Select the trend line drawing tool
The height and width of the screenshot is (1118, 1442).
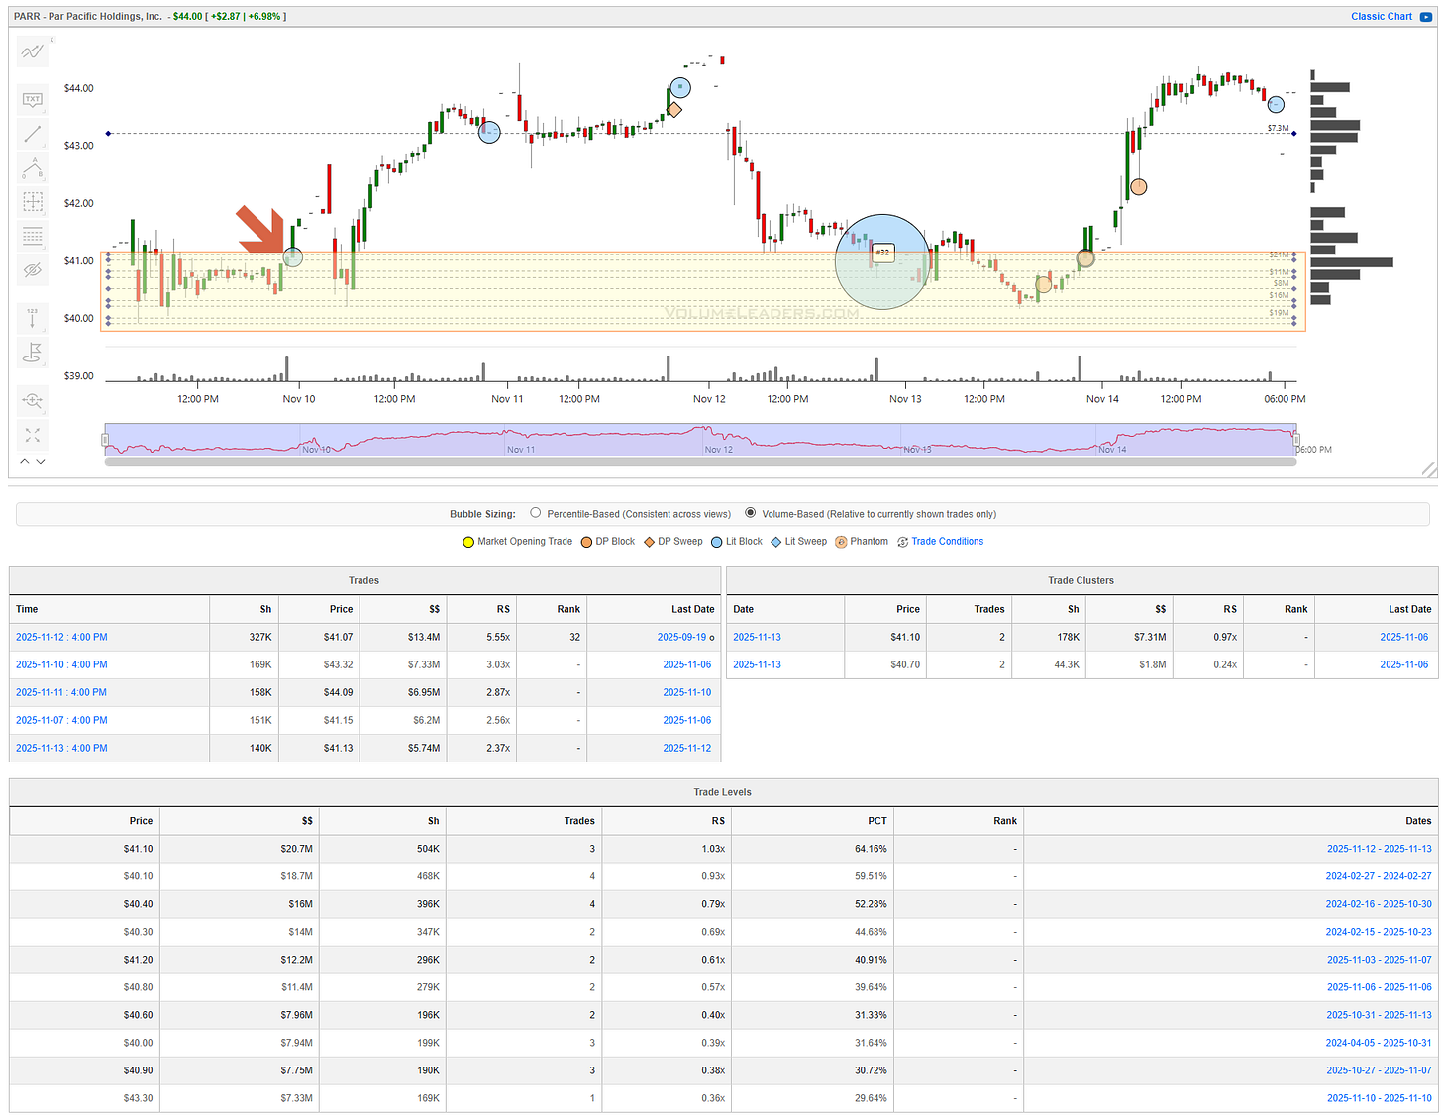(x=33, y=133)
